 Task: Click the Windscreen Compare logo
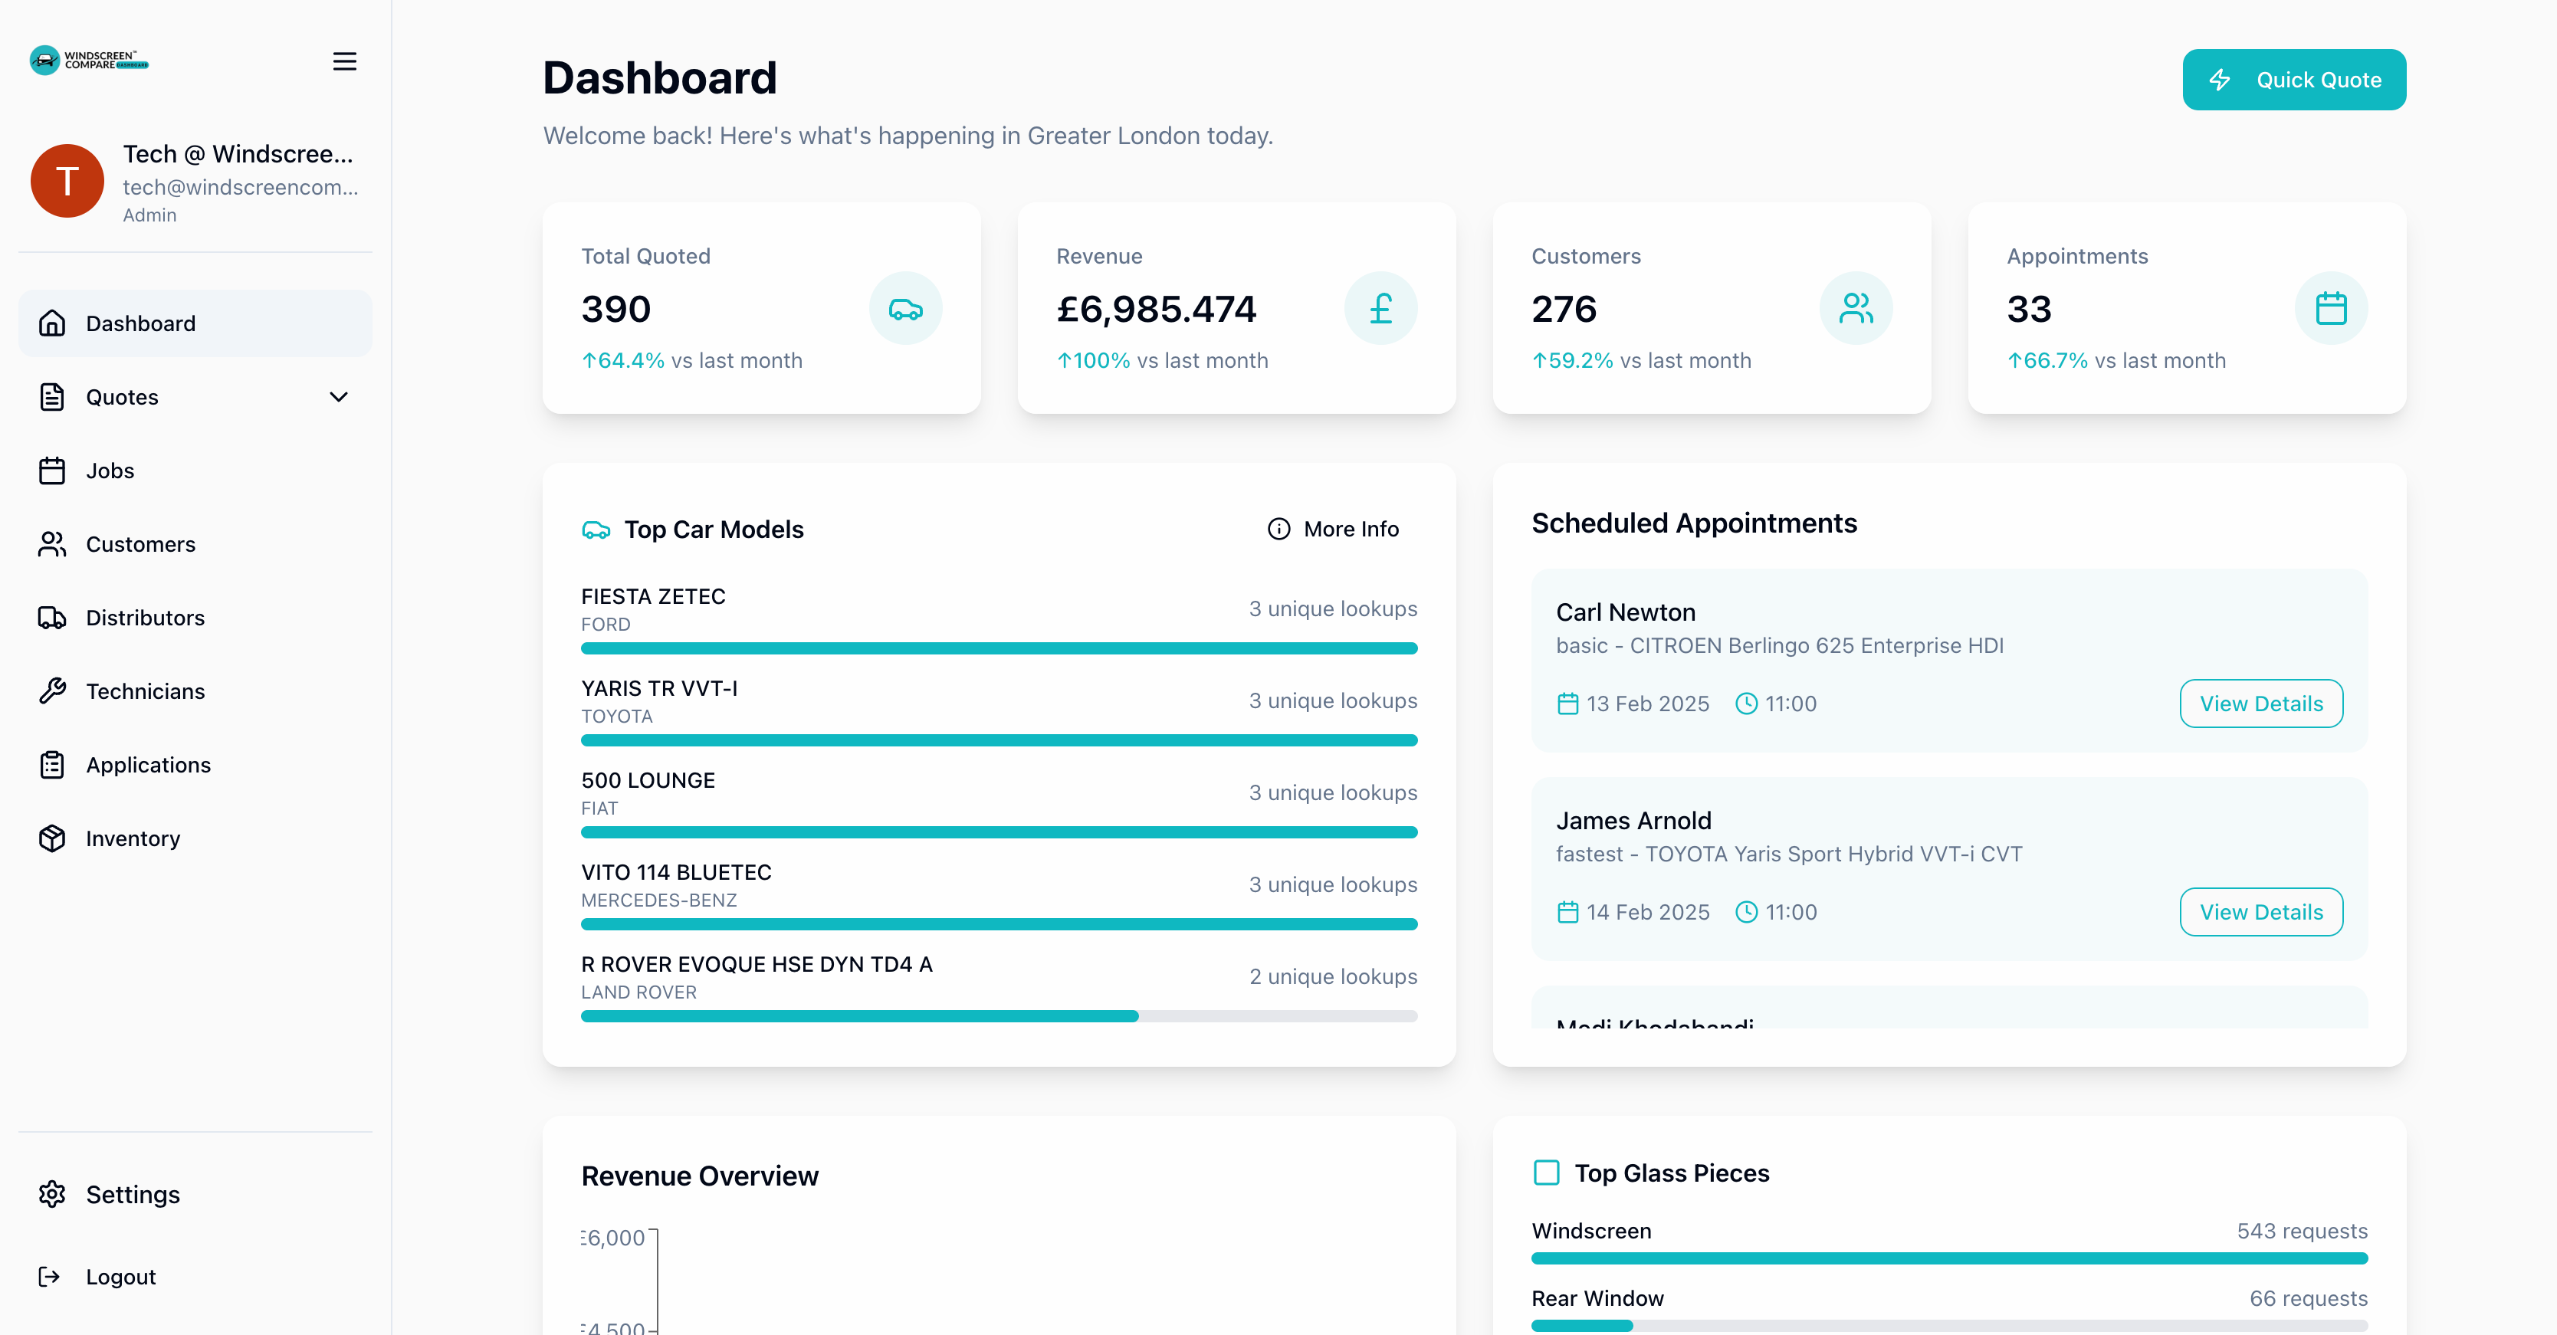click(x=88, y=60)
